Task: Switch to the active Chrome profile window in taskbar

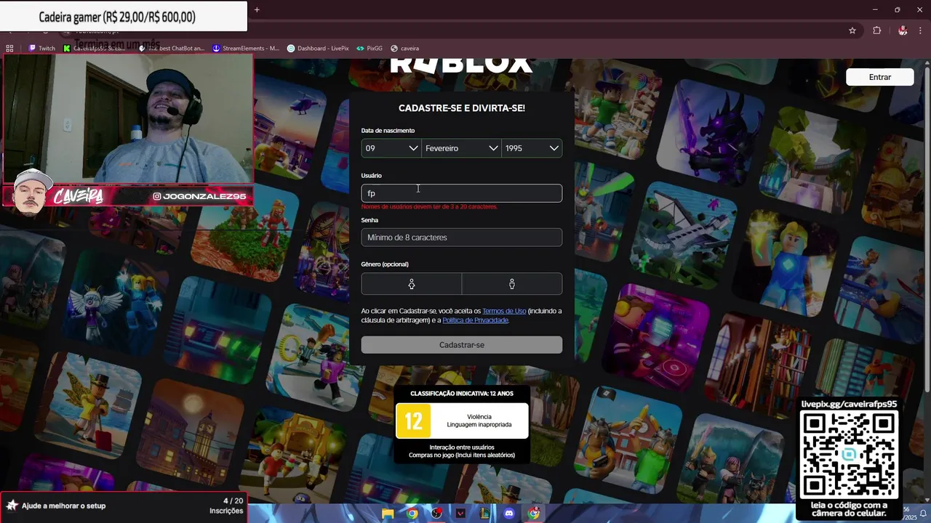Action: click(534, 514)
